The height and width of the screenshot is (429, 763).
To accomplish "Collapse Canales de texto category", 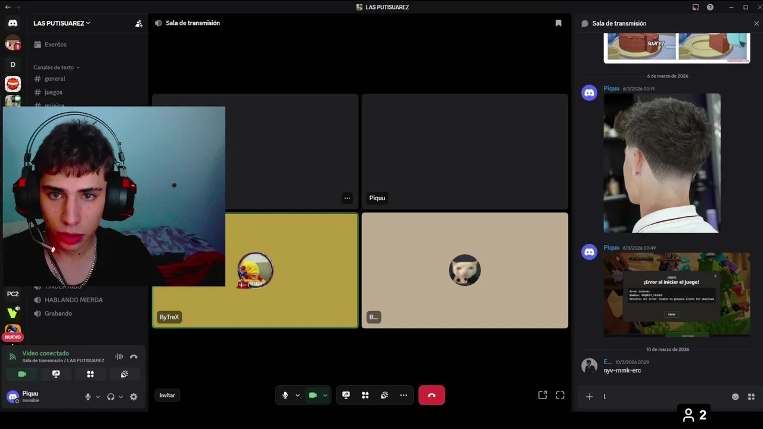I will coord(57,67).
